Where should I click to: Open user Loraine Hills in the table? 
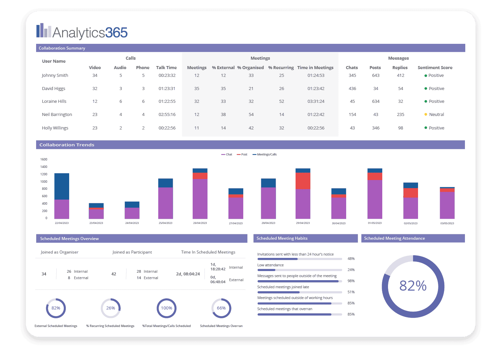54,101
